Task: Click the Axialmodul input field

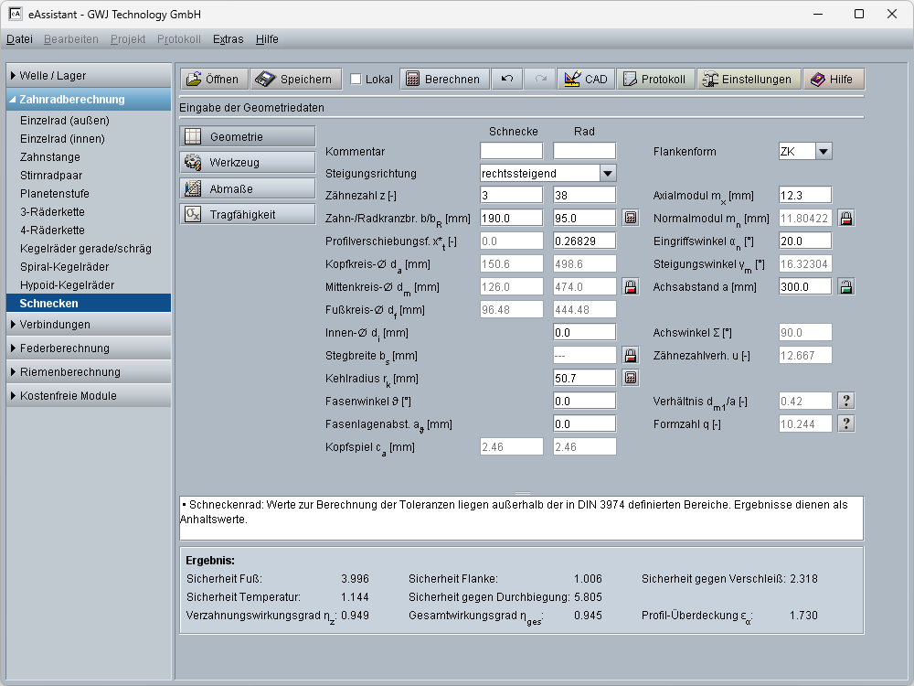Action: pyautogui.click(x=804, y=195)
